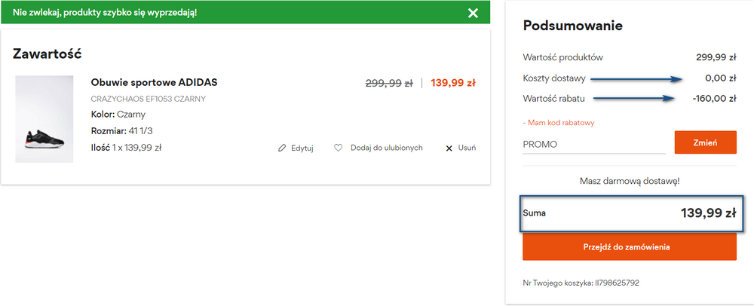754x306 pixels.
Task: Select the cart number II798625792 text
Action: (x=617, y=283)
